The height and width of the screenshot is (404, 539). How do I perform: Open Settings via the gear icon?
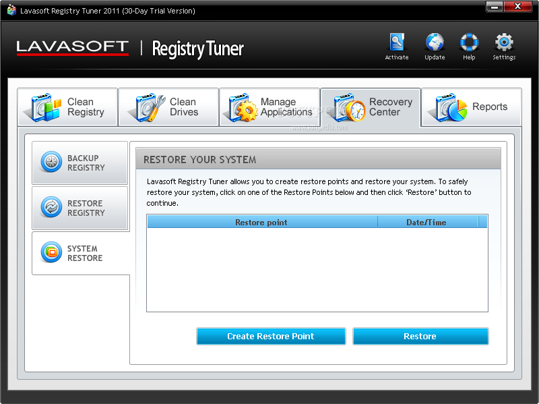point(504,42)
